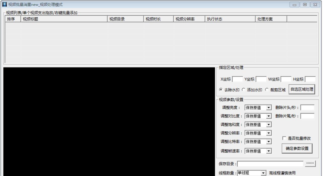
Task: Click the 视频时长 column header
Action: pos(158,19)
